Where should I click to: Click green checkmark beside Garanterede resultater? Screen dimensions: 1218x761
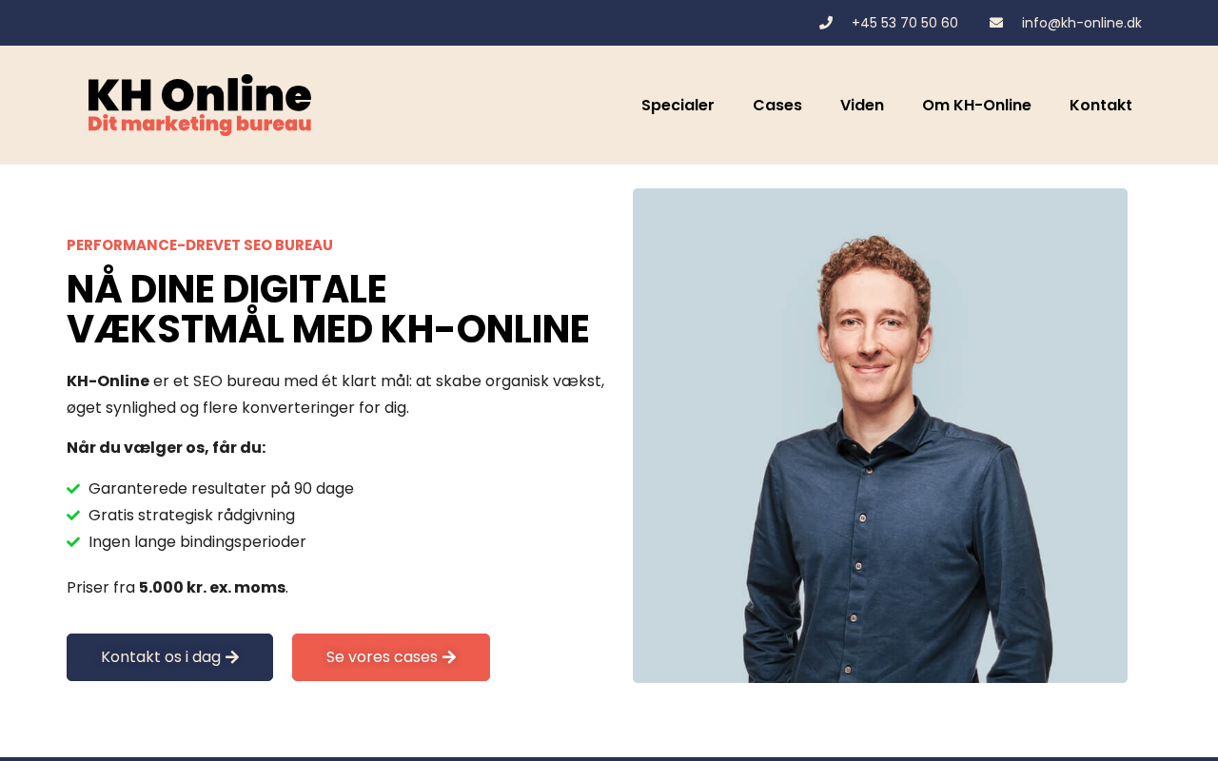click(73, 489)
